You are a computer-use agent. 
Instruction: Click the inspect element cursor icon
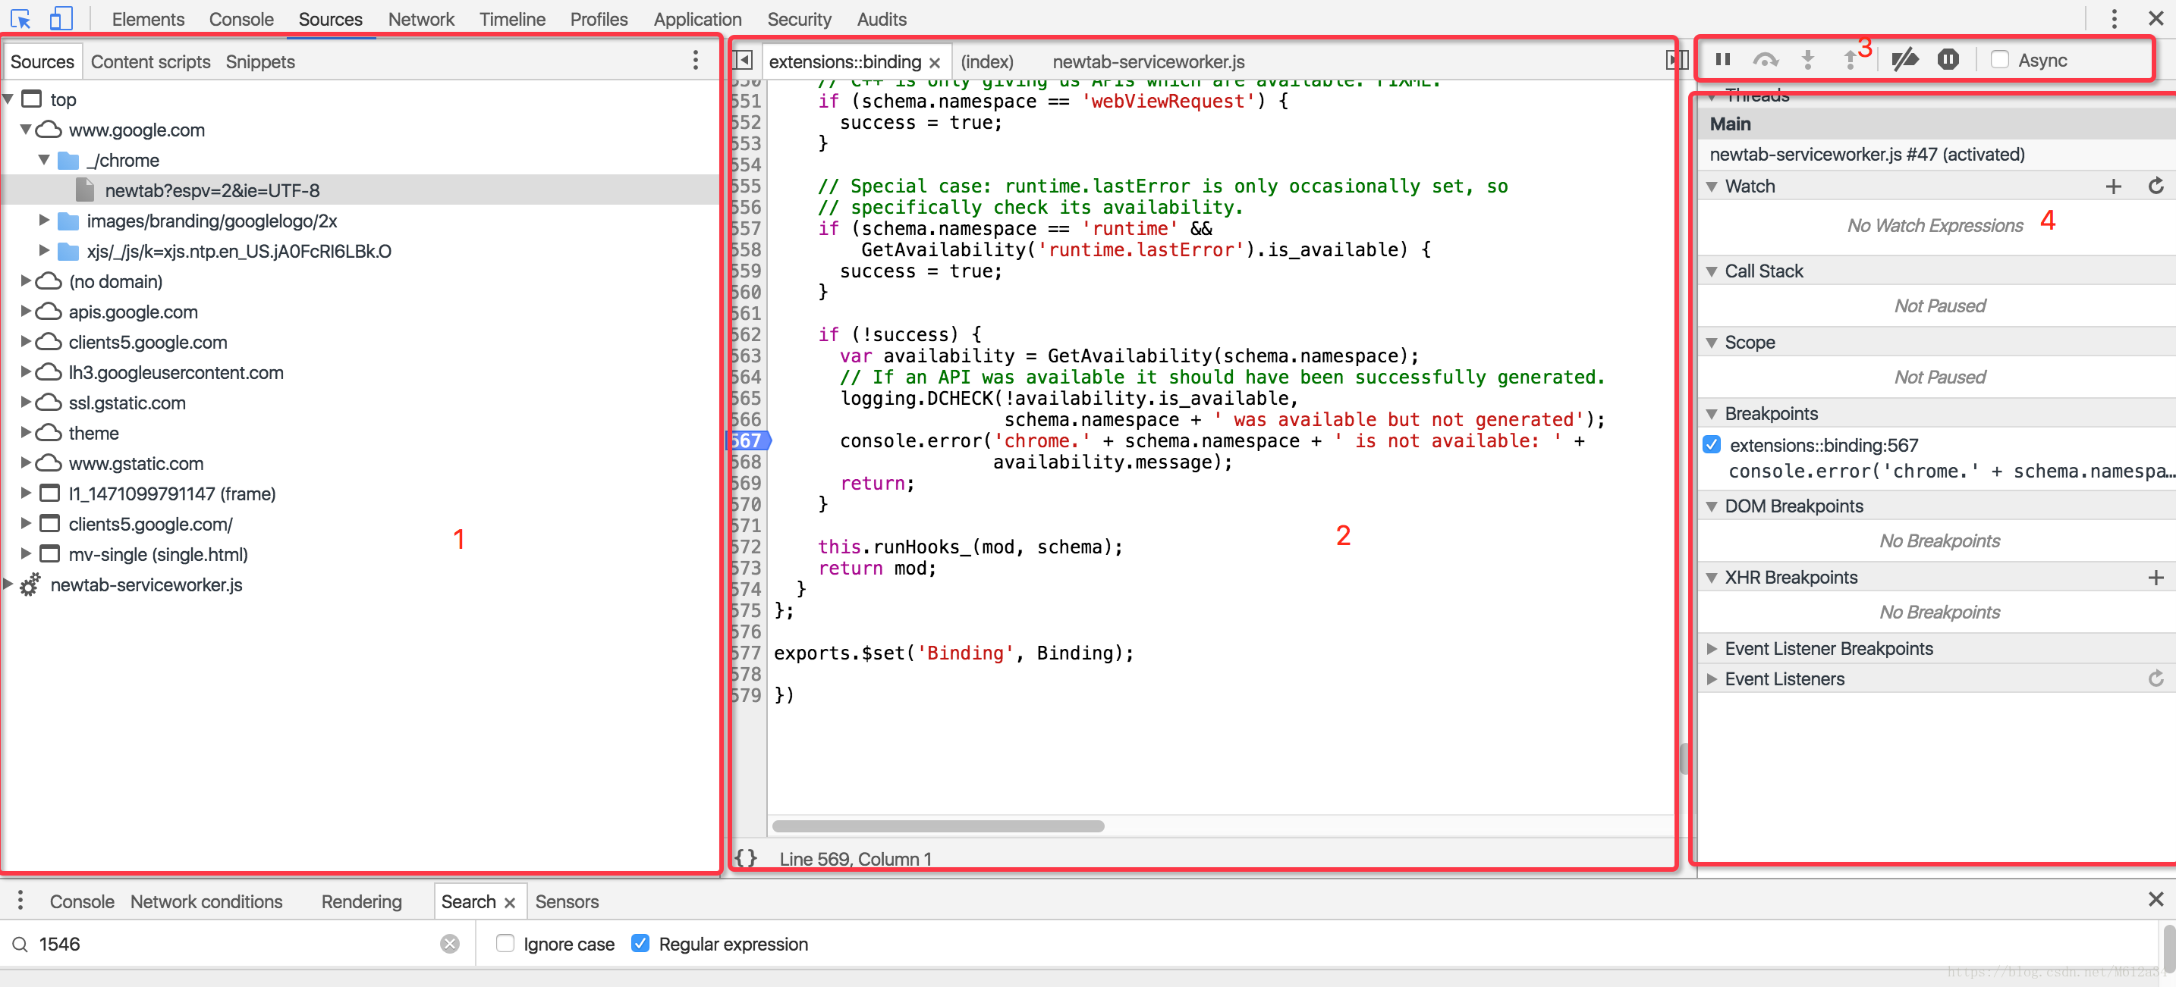tap(20, 19)
